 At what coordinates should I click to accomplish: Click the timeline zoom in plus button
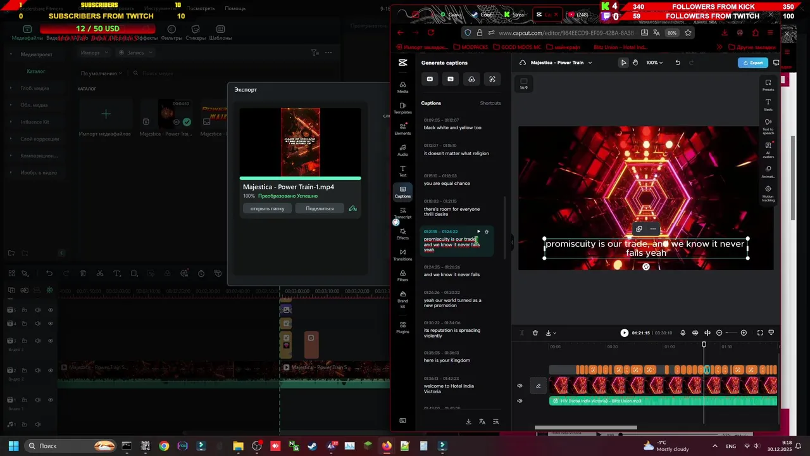[x=744, y=333]
